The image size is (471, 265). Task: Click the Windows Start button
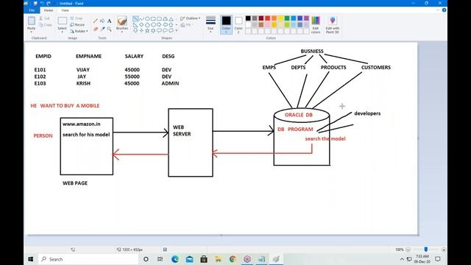tap(31, 259)
